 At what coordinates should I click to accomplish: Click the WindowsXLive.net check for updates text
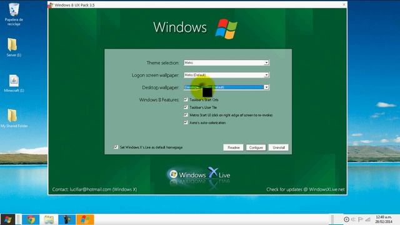click(306, 189)
